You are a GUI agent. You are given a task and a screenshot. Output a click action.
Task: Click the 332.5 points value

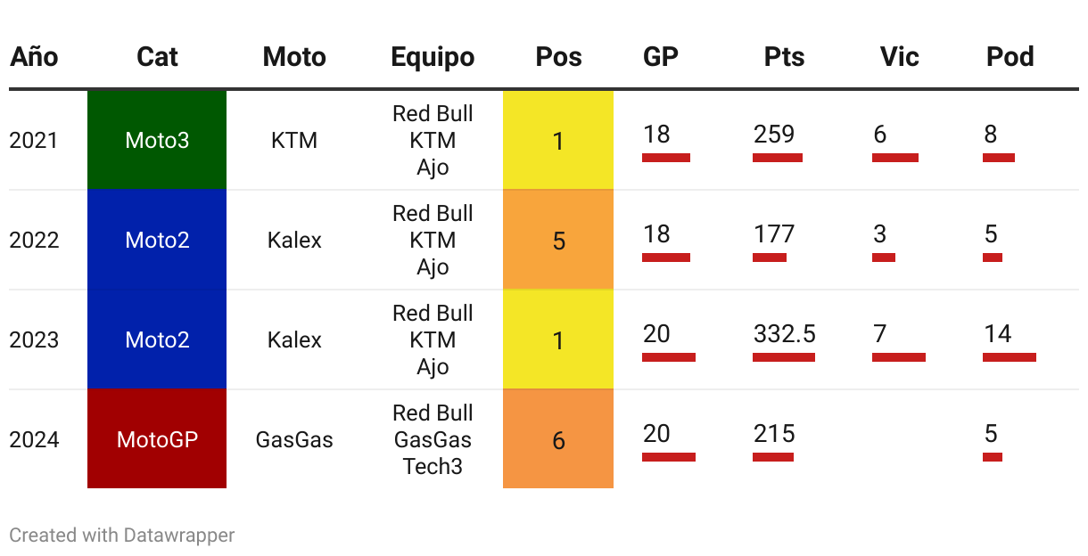(x=784, y=334)
